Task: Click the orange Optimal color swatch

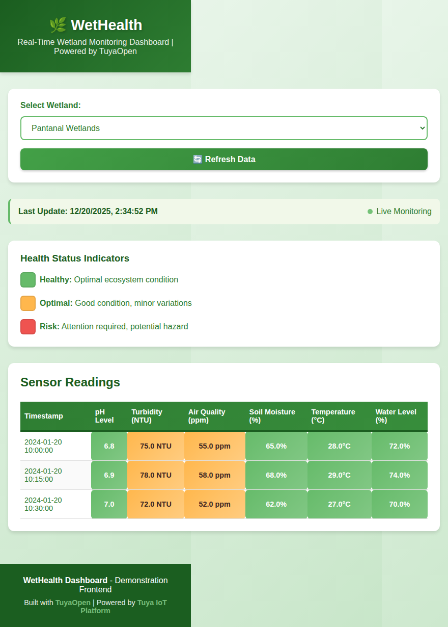Action: tap(28, 303)
